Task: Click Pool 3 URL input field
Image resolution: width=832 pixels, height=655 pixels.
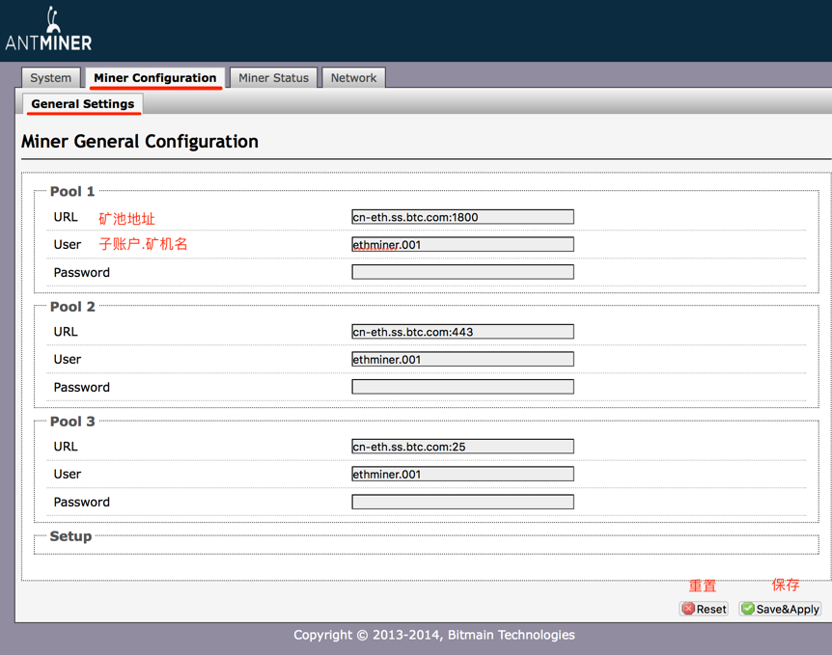Action: point(462,447)
